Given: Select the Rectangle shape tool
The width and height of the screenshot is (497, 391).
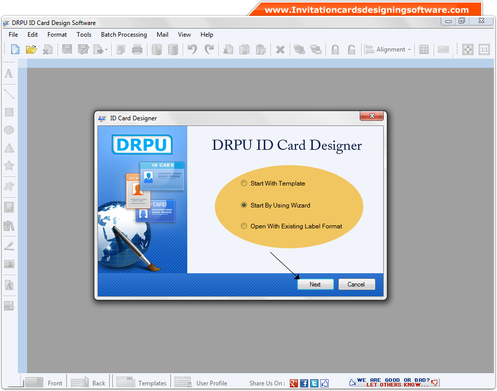Looking at the screenshot, I should click(9, 112).
